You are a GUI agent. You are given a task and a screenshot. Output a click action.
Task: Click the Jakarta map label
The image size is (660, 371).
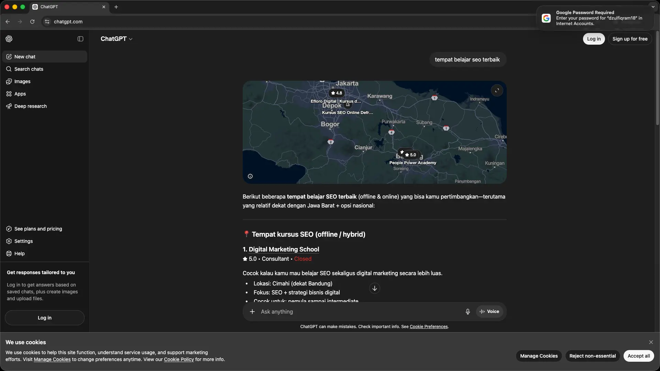[x=347, y=83]
